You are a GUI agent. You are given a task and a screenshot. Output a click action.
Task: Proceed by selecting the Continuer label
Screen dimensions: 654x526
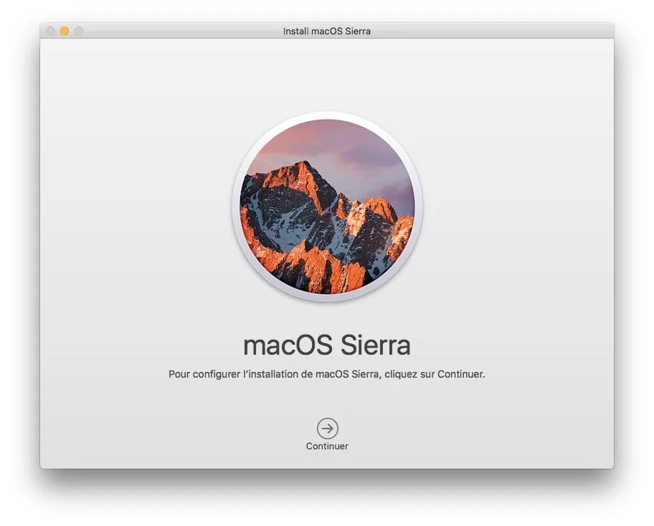point(327,444)
